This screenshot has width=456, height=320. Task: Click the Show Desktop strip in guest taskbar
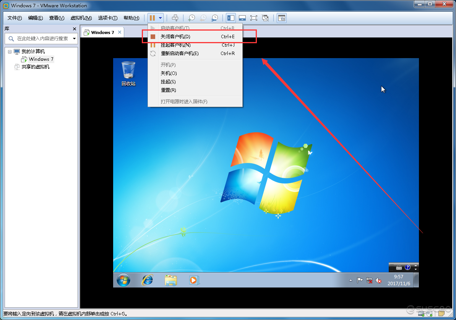point(416,280)
